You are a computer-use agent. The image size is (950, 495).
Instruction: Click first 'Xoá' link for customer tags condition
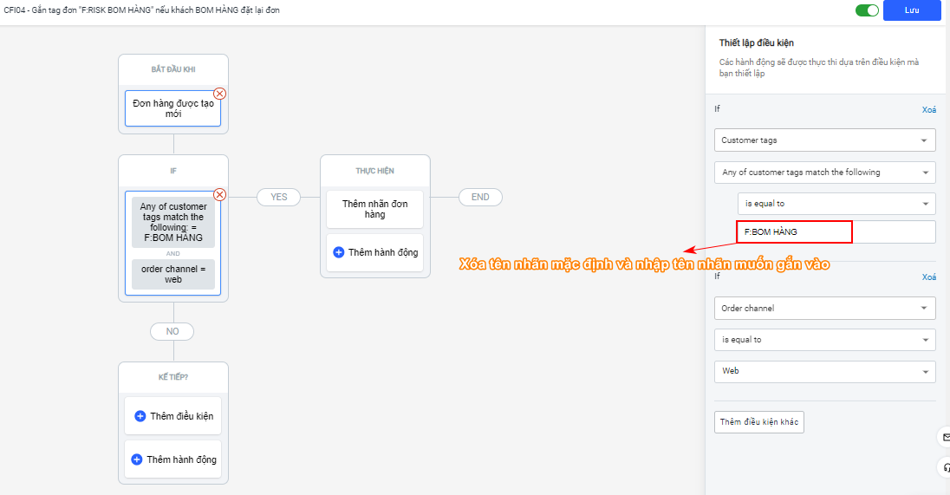point(928,110)
